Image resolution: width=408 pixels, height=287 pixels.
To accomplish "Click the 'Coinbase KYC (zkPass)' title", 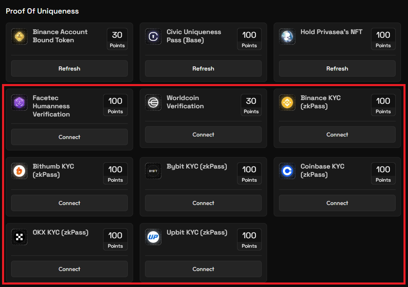I will point(323,171).
